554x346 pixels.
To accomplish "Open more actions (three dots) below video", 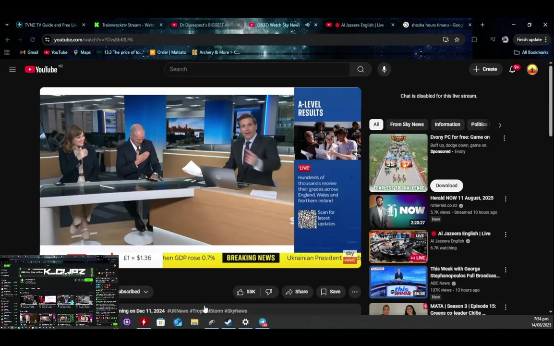I will [355, 292].
